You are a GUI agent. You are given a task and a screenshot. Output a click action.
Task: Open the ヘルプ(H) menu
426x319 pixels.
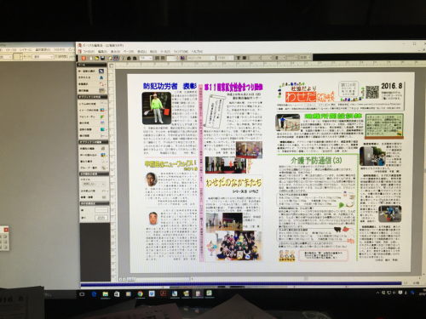(197, 52)
